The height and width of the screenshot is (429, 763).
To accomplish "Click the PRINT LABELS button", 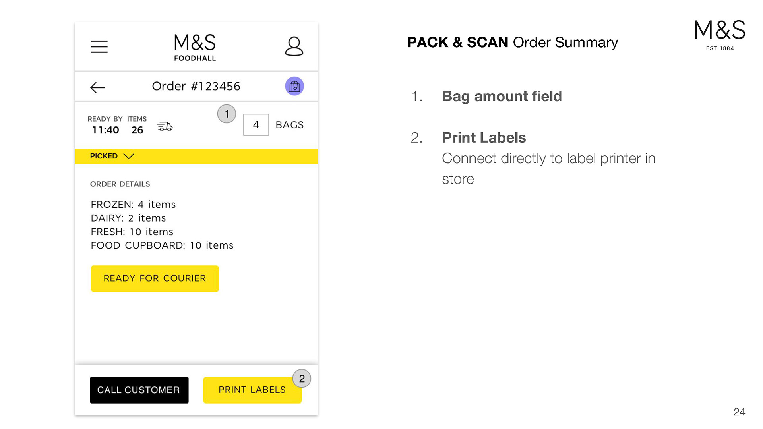I will [x=252, y=390].
